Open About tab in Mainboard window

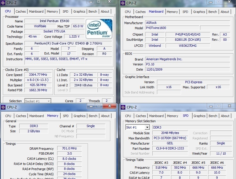pyautogui.click(x=225, y=12)
